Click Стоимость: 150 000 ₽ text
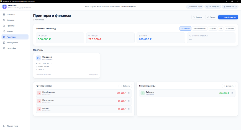The width and height of the screenshot is (241, 130). [x=43, y=75]
